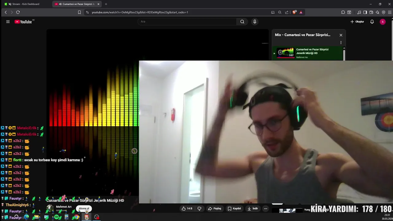This screenshot has height=221, width=393.
Task: Click the YouTube 'Ara' search field
Action: tap(187, 21)
